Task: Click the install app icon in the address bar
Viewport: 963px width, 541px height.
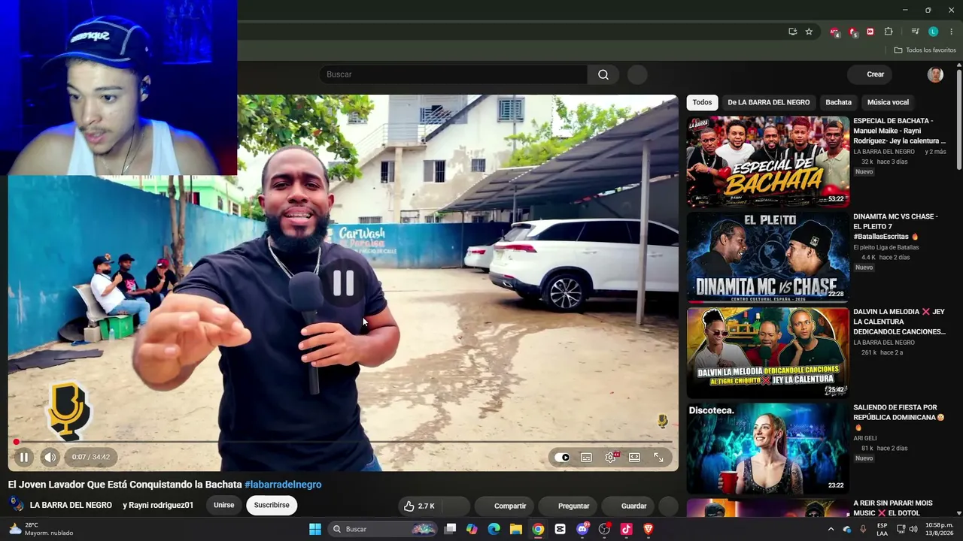Action: pos(792,32)
